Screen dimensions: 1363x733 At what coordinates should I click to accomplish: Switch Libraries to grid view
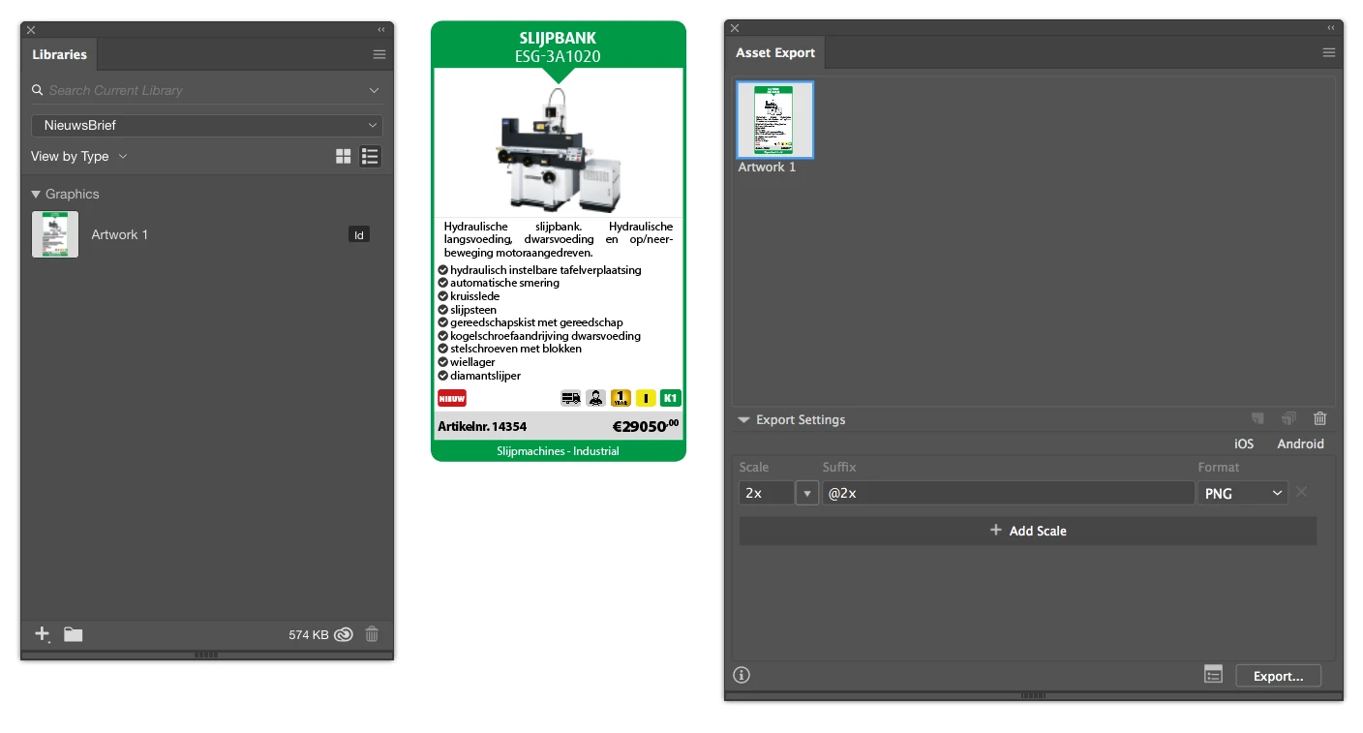click(x=344, y=156)
